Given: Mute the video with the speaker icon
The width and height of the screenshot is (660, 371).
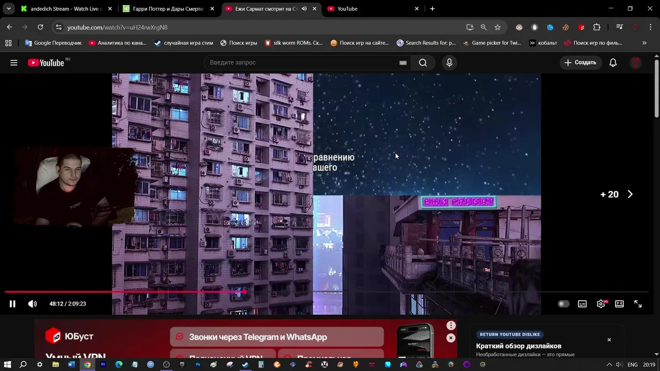Looking at the screenshot, I should pos(32,304).
